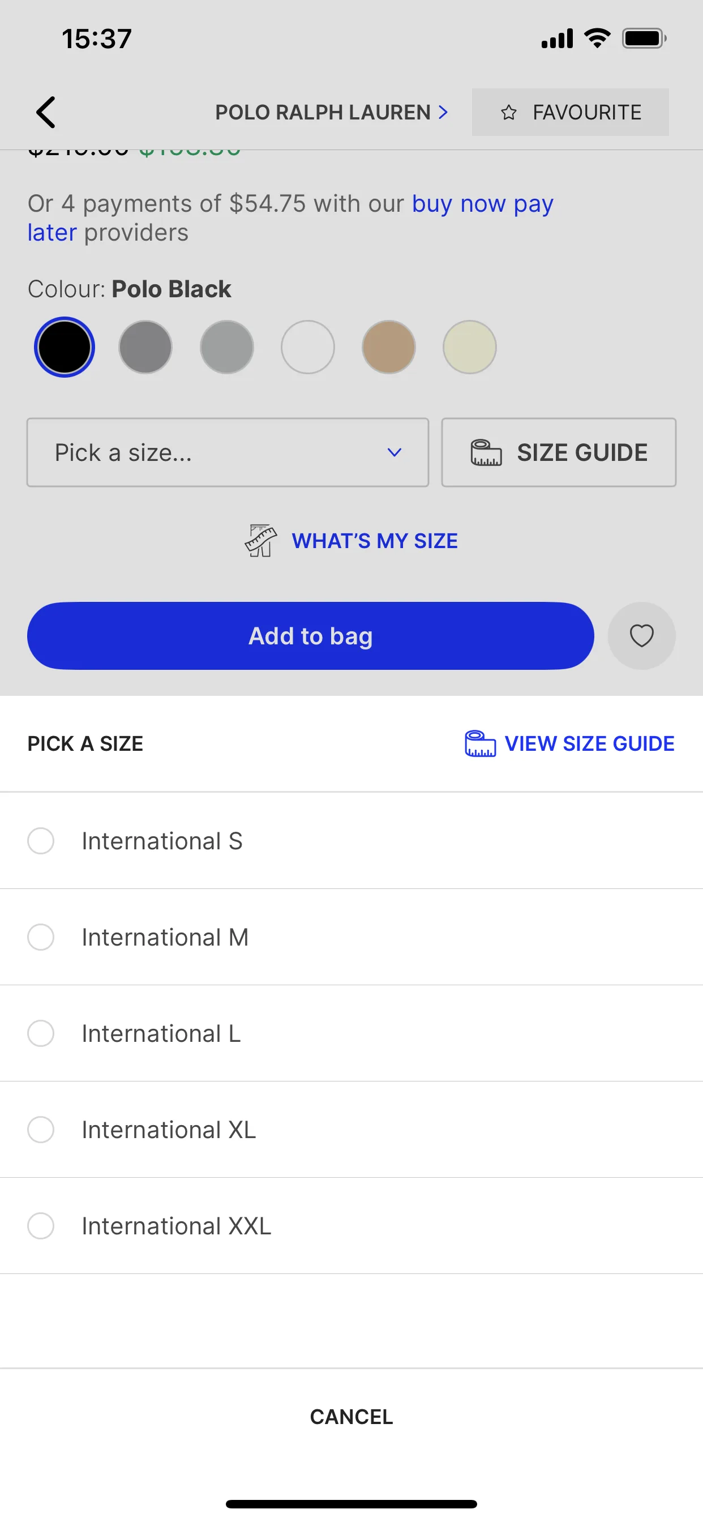Screen dimensions: 703x1522
Task: Tap the battery status icon
Action: [x=644, y=39]
